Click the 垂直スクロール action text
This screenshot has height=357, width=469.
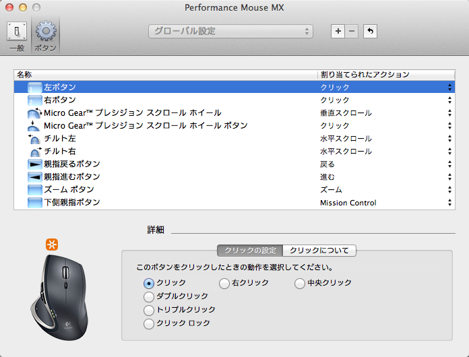point(346,113)
